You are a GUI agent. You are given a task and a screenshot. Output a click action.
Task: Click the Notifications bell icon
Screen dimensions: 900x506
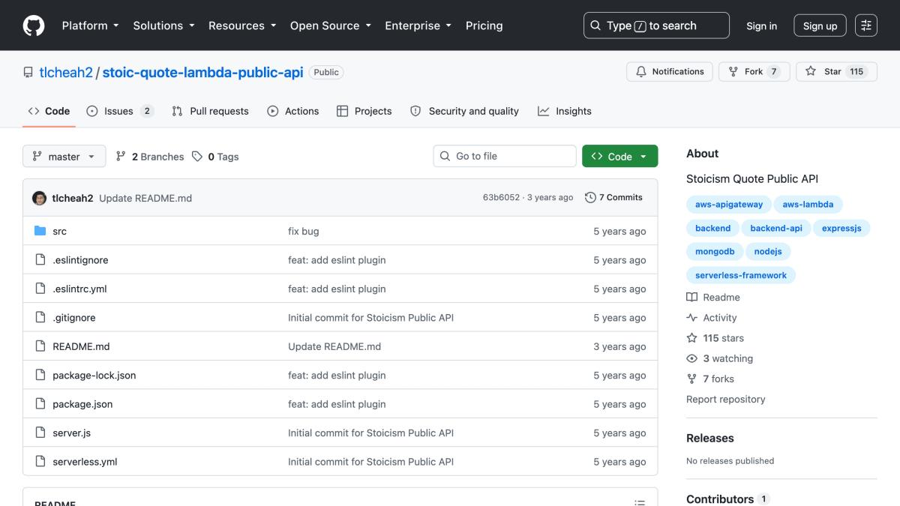[641, 72]
